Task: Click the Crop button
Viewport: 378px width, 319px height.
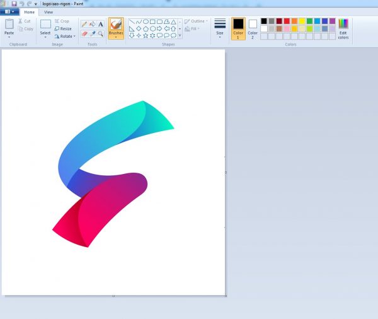Action: pos(62,21)
